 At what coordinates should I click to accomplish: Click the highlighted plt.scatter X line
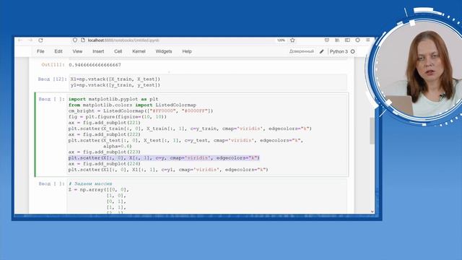point(164,158)
